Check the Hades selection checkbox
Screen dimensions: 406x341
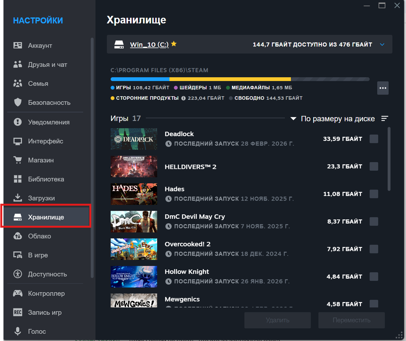coord(374,194)
